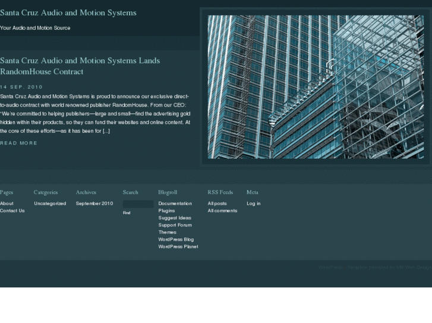
Task: Select the Categories column heading
Action: 46,193
